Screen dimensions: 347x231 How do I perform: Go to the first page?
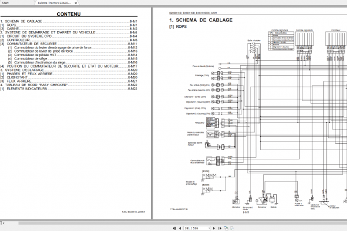(175, 228)
